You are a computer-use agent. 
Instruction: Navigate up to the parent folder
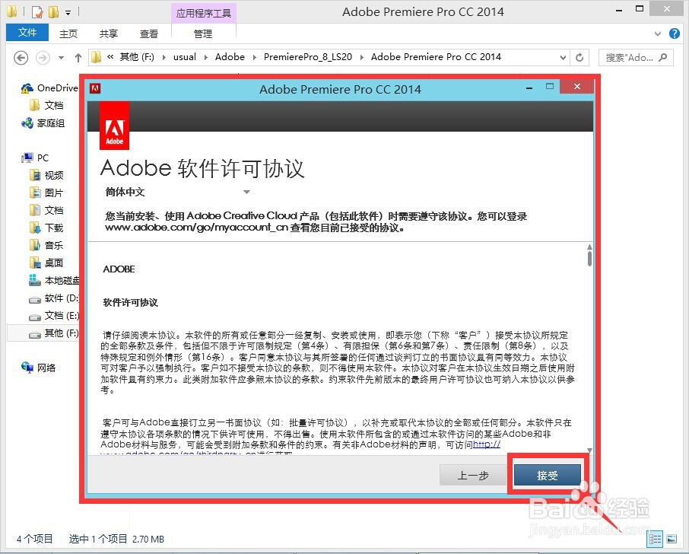coord(78,56)
